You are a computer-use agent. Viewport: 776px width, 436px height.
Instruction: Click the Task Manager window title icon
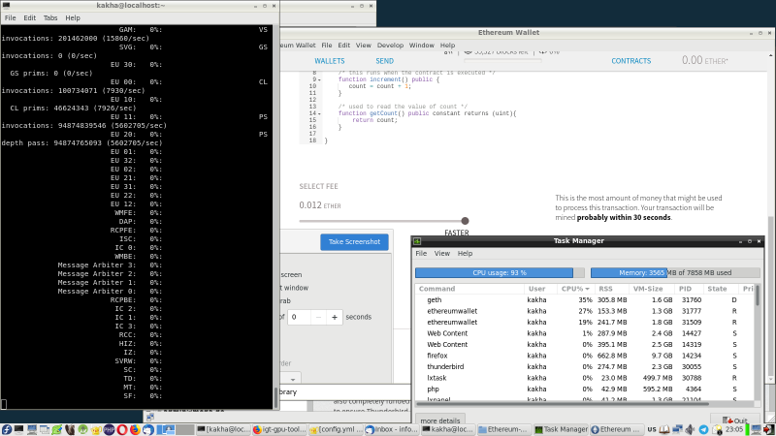[x=418, y=240]
